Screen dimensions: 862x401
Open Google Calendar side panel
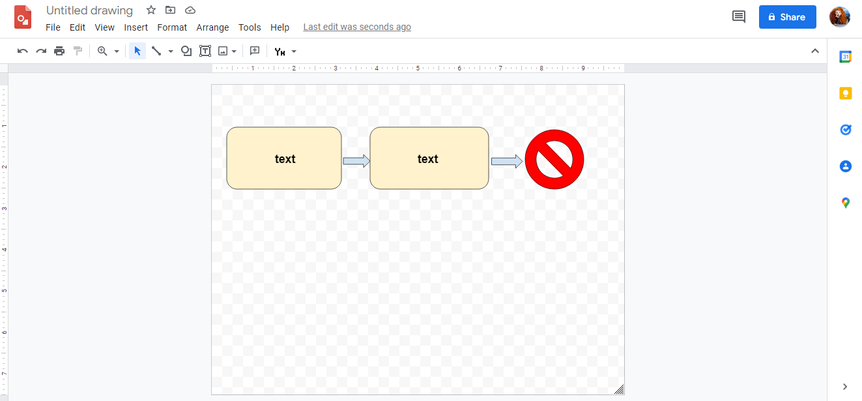[845, 57]
